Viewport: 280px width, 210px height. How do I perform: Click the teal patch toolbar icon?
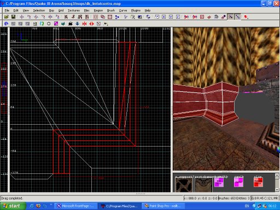coord(63,24)
